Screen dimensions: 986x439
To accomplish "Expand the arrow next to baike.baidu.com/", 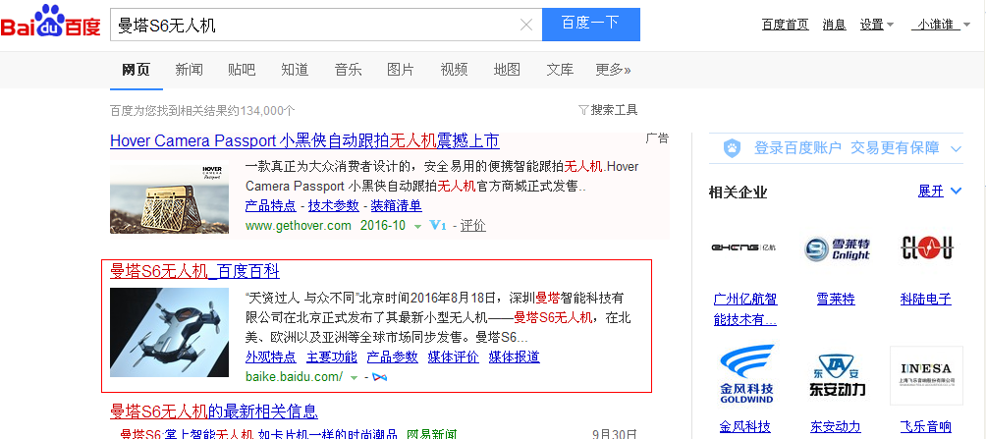I will coord(354,378).
